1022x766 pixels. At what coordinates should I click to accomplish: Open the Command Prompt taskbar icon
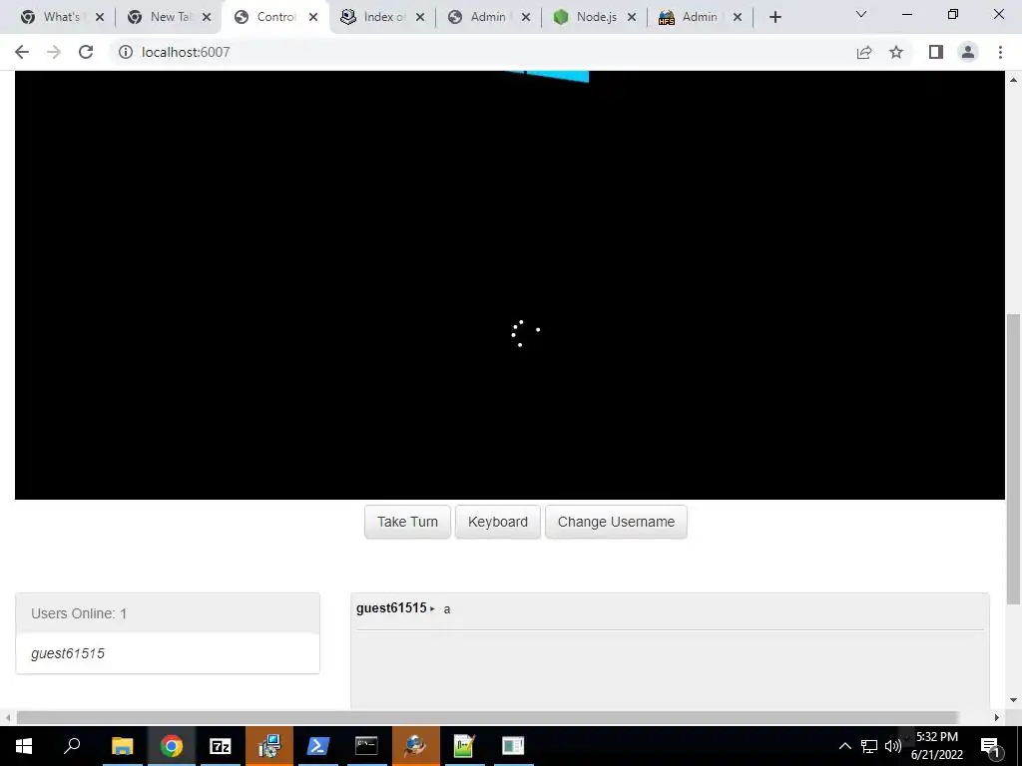click(366, 746)
